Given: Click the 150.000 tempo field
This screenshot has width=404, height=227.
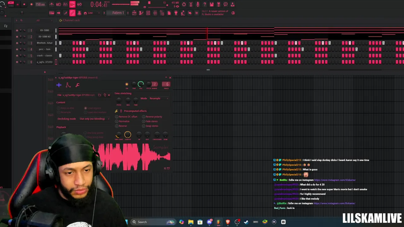Looking at the screenshot, I should (x=40, y=4).
